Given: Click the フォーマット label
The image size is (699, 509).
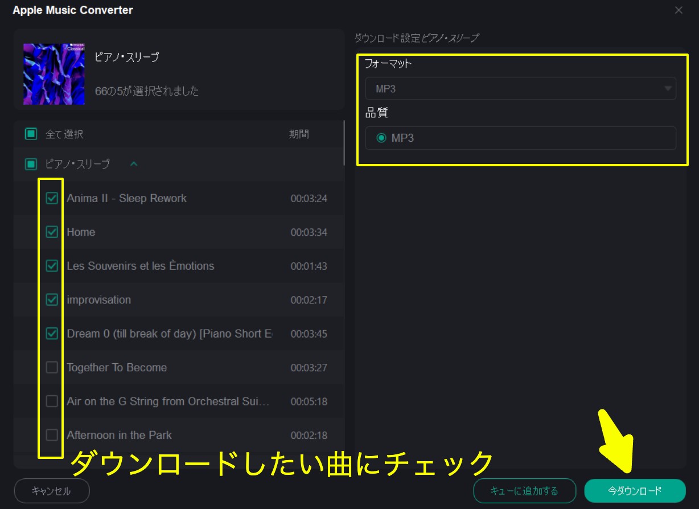Looking at the screenshot, I should pyautogui.click(x=388, y=64).
